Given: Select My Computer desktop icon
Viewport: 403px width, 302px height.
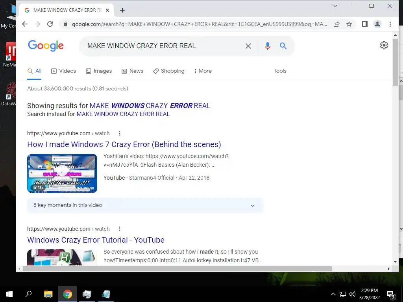Looking at the screenshot, I should pos(9,17).
